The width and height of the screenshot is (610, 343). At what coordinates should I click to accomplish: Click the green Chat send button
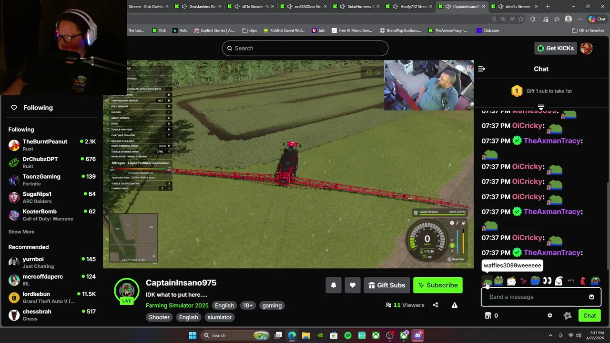[590, 315]
